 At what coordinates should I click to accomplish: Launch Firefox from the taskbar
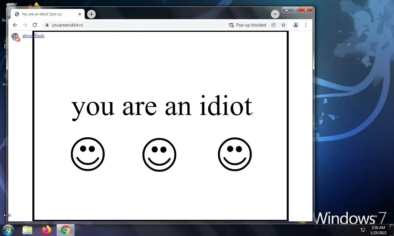[46, 230]
